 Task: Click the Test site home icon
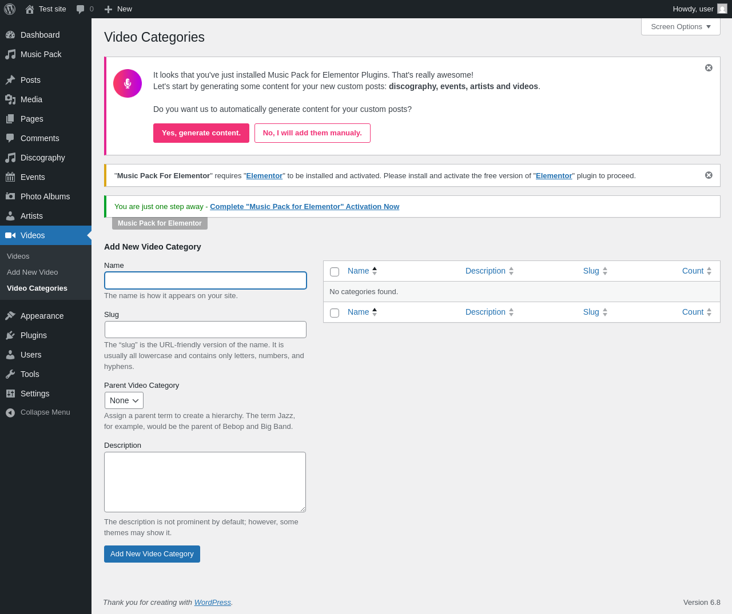pos(30,9)
